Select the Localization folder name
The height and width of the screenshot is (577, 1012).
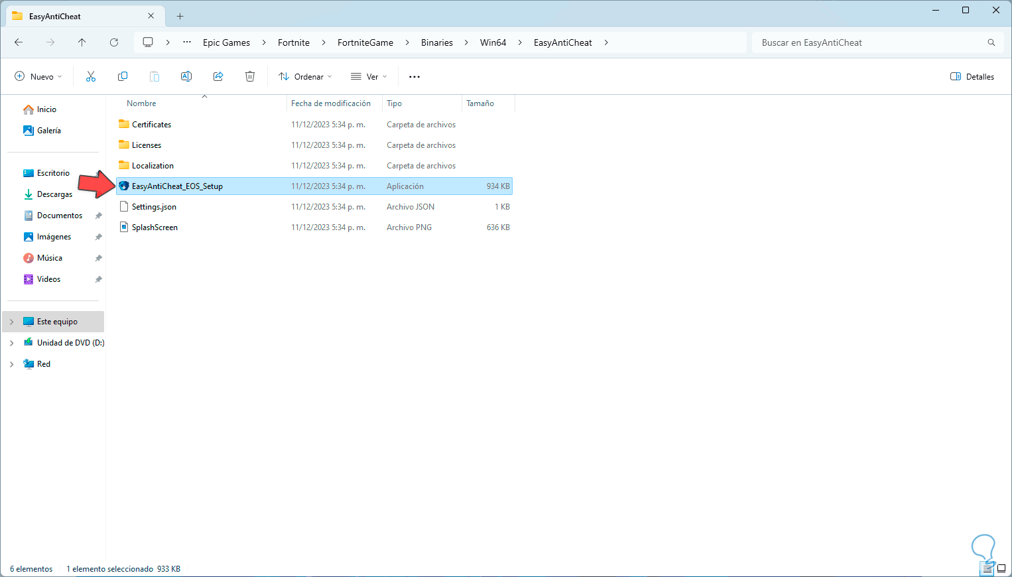click(x=153, y=166)
